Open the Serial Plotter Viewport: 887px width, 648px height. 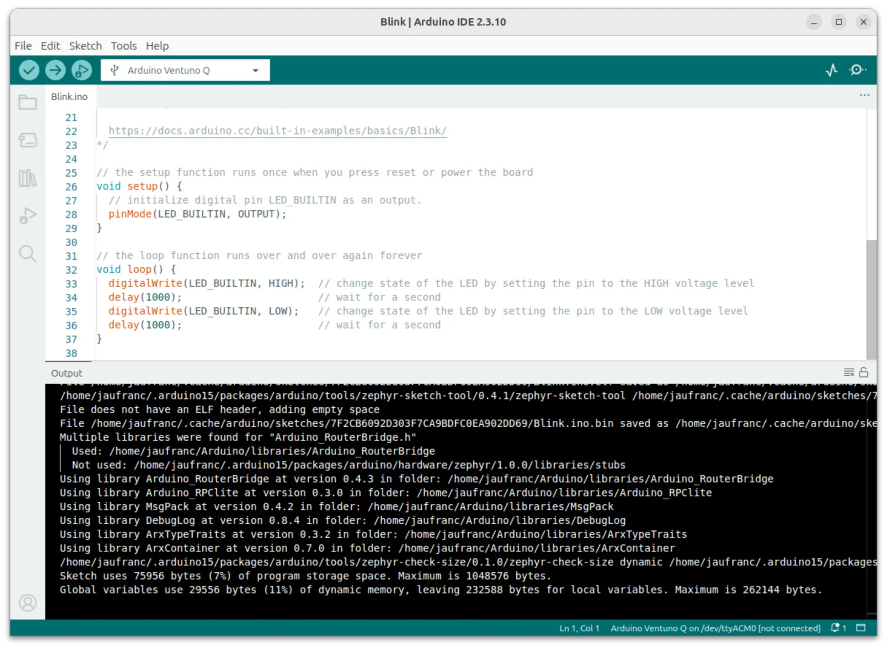(831, 70)
